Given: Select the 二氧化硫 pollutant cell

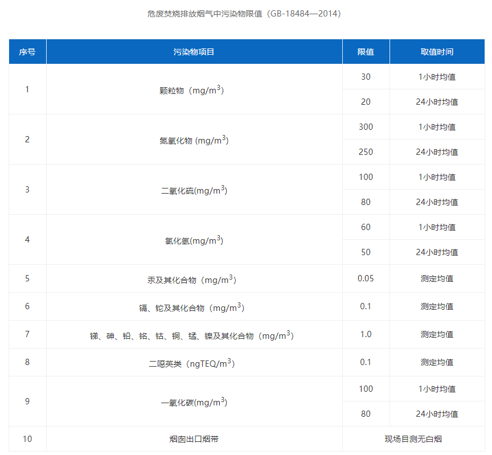Looking at the screenshot, I should (x=194, y=190).
